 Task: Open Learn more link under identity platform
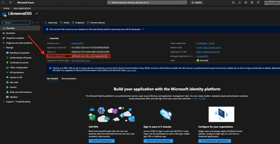point(199,98)
